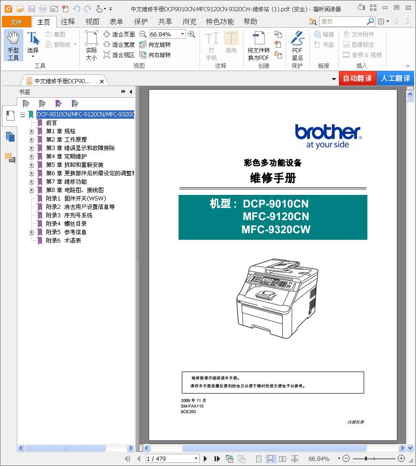416x466 pixels.
Task: Expand the 第1 章 规格 bookmark
Action: coord(31,131)
